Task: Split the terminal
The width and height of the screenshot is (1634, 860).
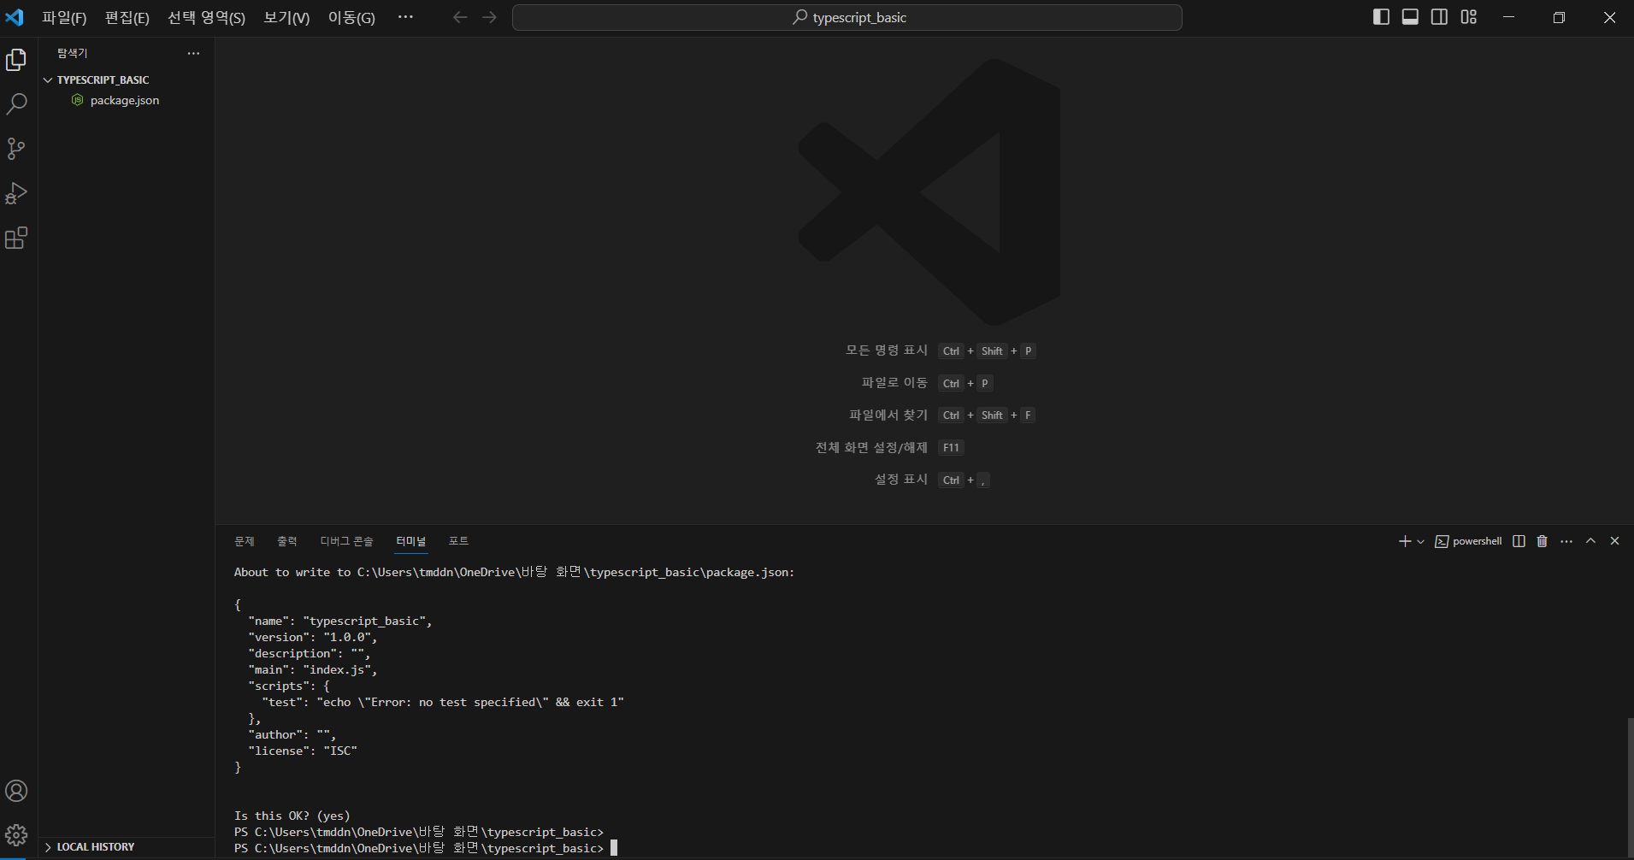Action: 1519,541
